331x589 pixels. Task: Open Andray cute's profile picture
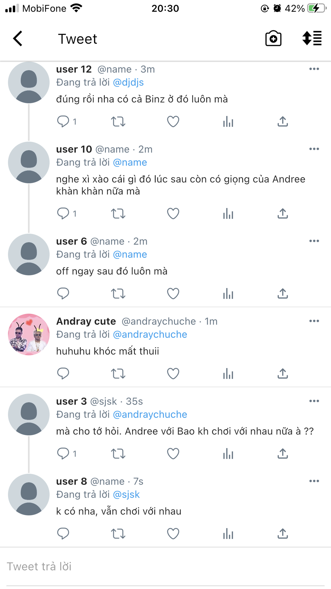(x=29, y=334)
